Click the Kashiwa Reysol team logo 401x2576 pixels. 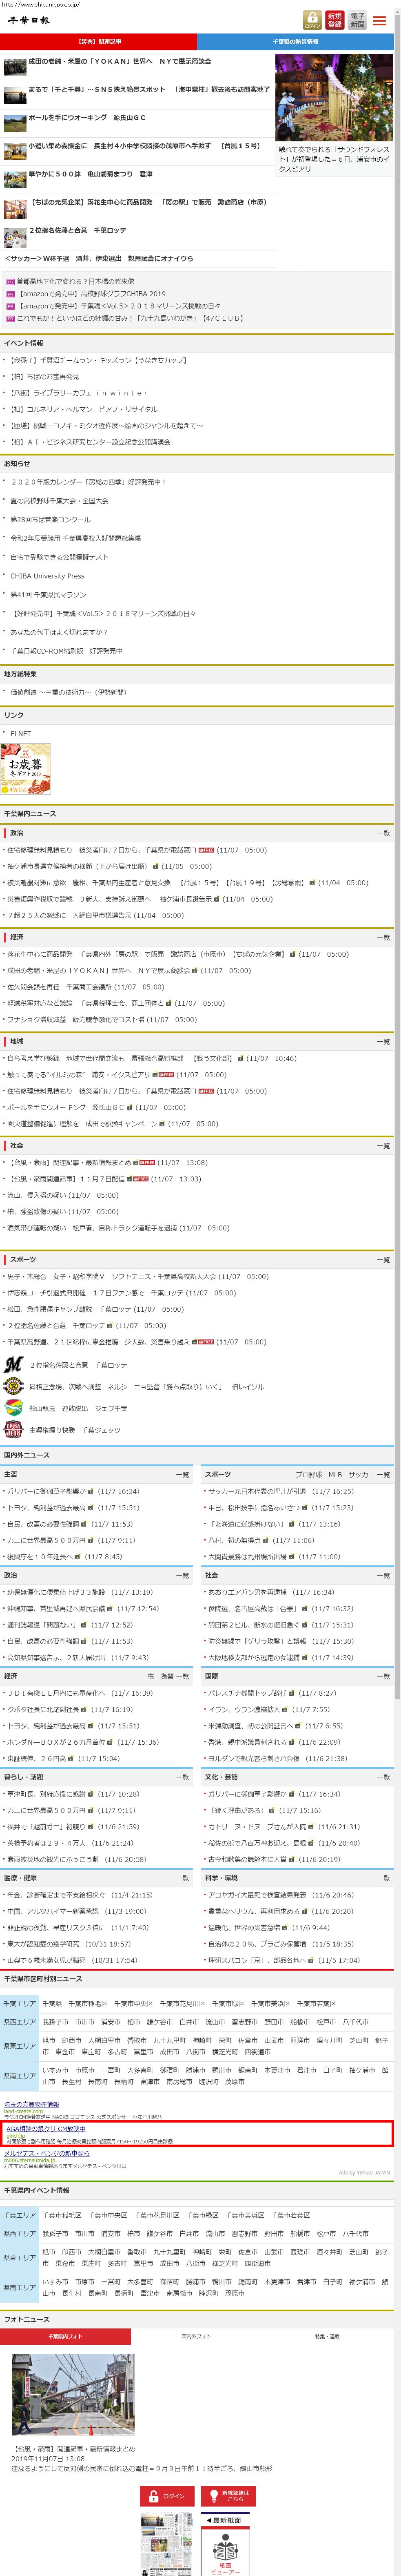13,1386
